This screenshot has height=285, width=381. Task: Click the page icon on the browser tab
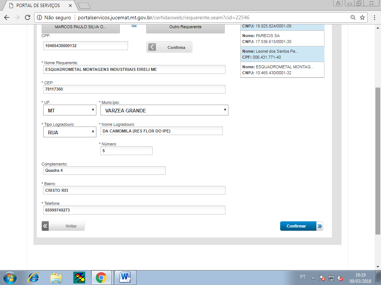tap(11, 5)
